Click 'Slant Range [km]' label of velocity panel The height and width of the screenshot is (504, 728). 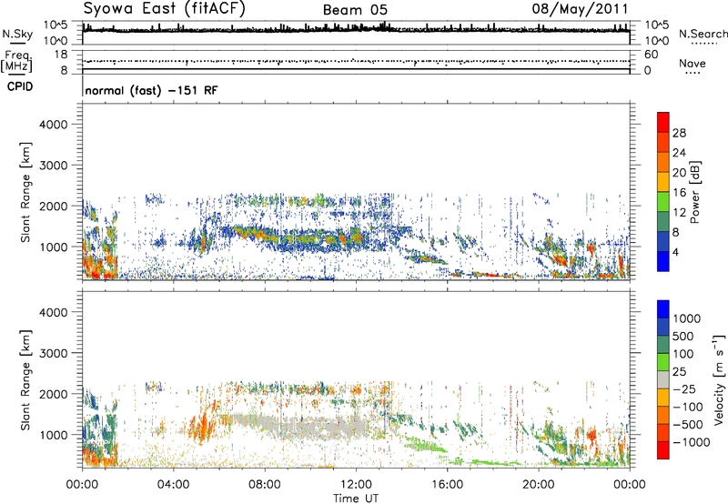point(25,380)
